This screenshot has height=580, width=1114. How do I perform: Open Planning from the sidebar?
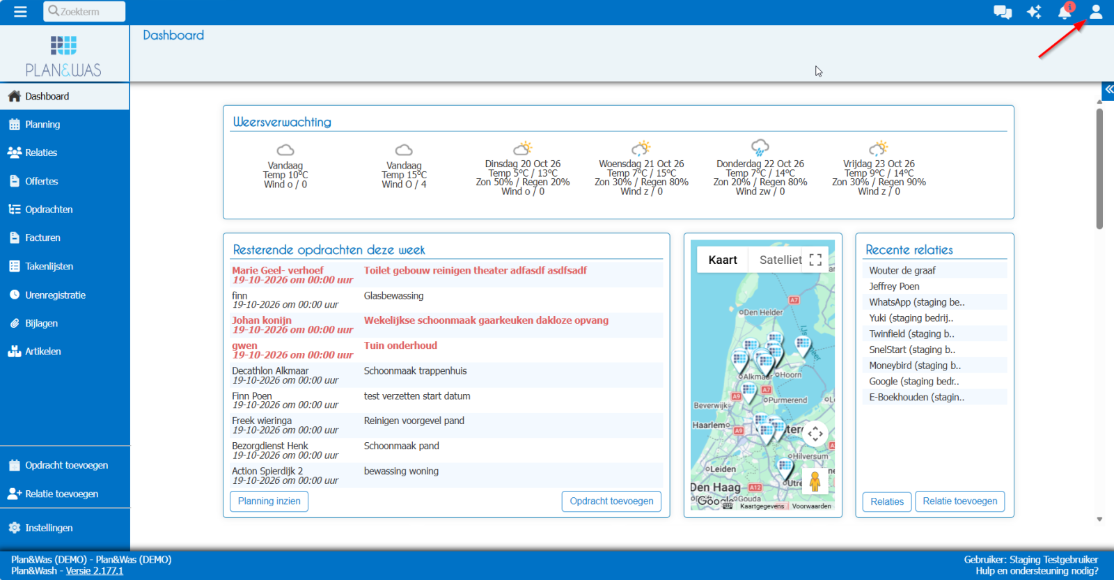point(65,125)
